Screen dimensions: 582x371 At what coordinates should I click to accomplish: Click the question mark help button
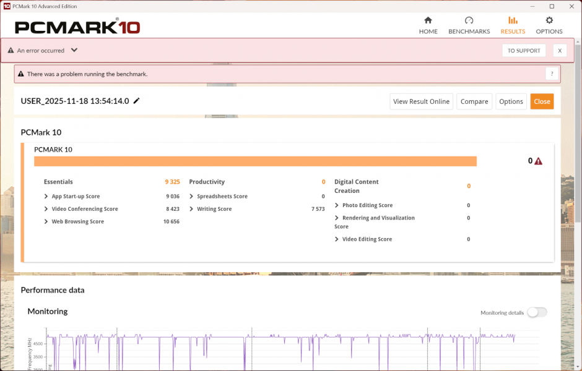point(552,74)
